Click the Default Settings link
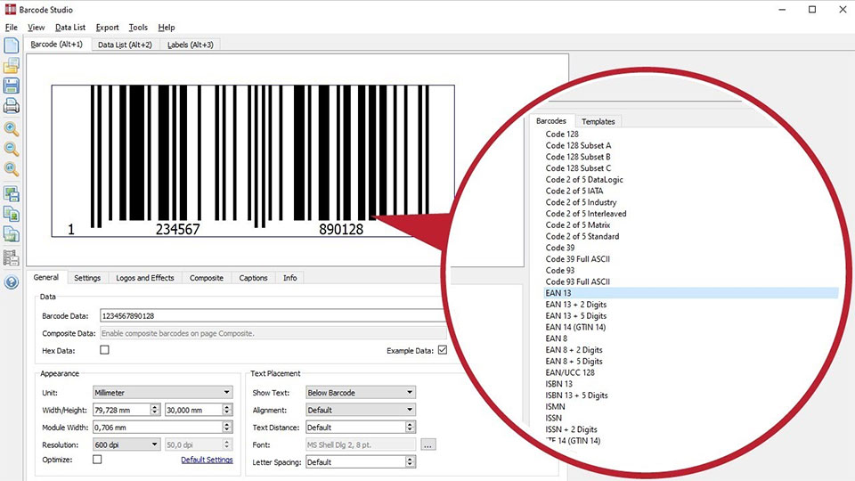 click(x=207, y=460)
